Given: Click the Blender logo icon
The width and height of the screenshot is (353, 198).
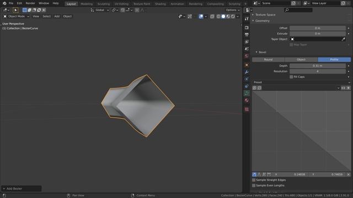Looking at the screenshot, I should click(4, 3).
